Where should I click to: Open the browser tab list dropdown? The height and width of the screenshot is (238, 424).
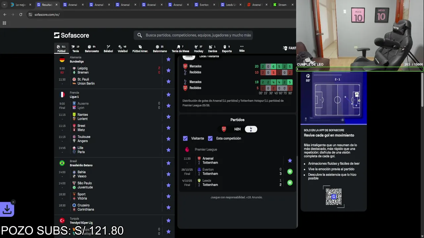4,5
